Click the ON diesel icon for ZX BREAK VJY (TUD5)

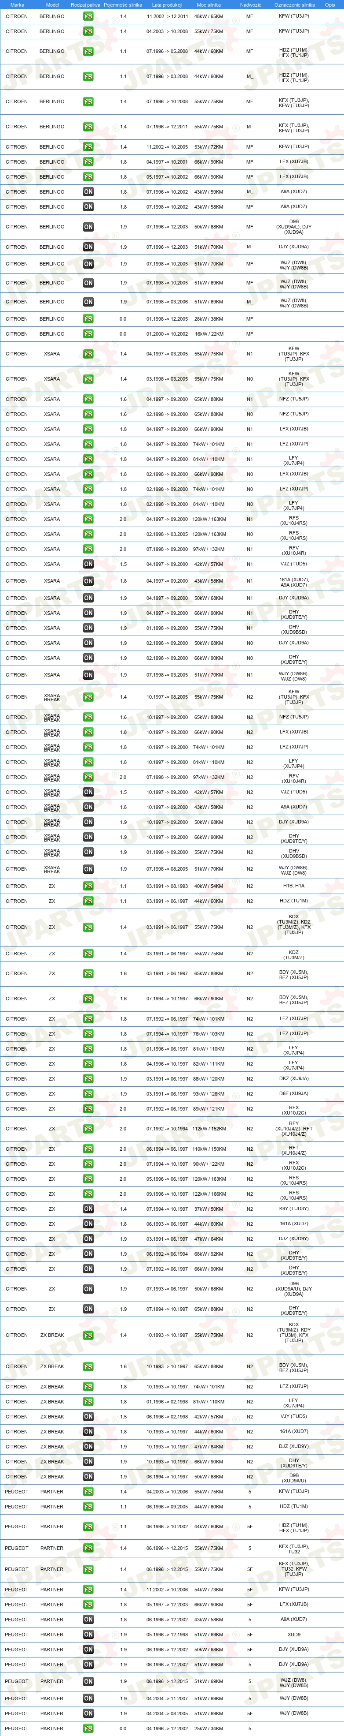[x=88, y=1417]
